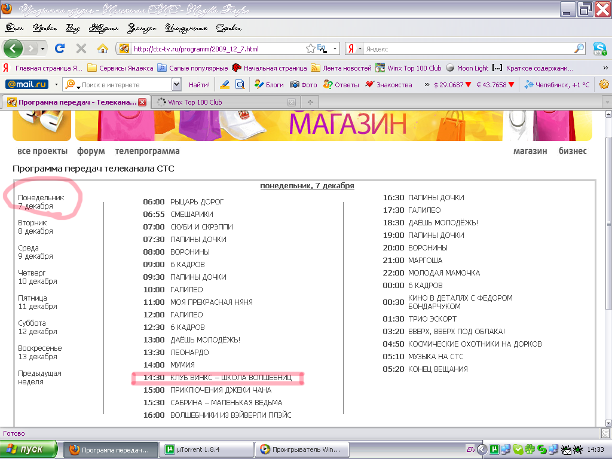Open the Предыдущая неделя link
Viewport: 612px width, 459px height.
[x=39, y=378]
